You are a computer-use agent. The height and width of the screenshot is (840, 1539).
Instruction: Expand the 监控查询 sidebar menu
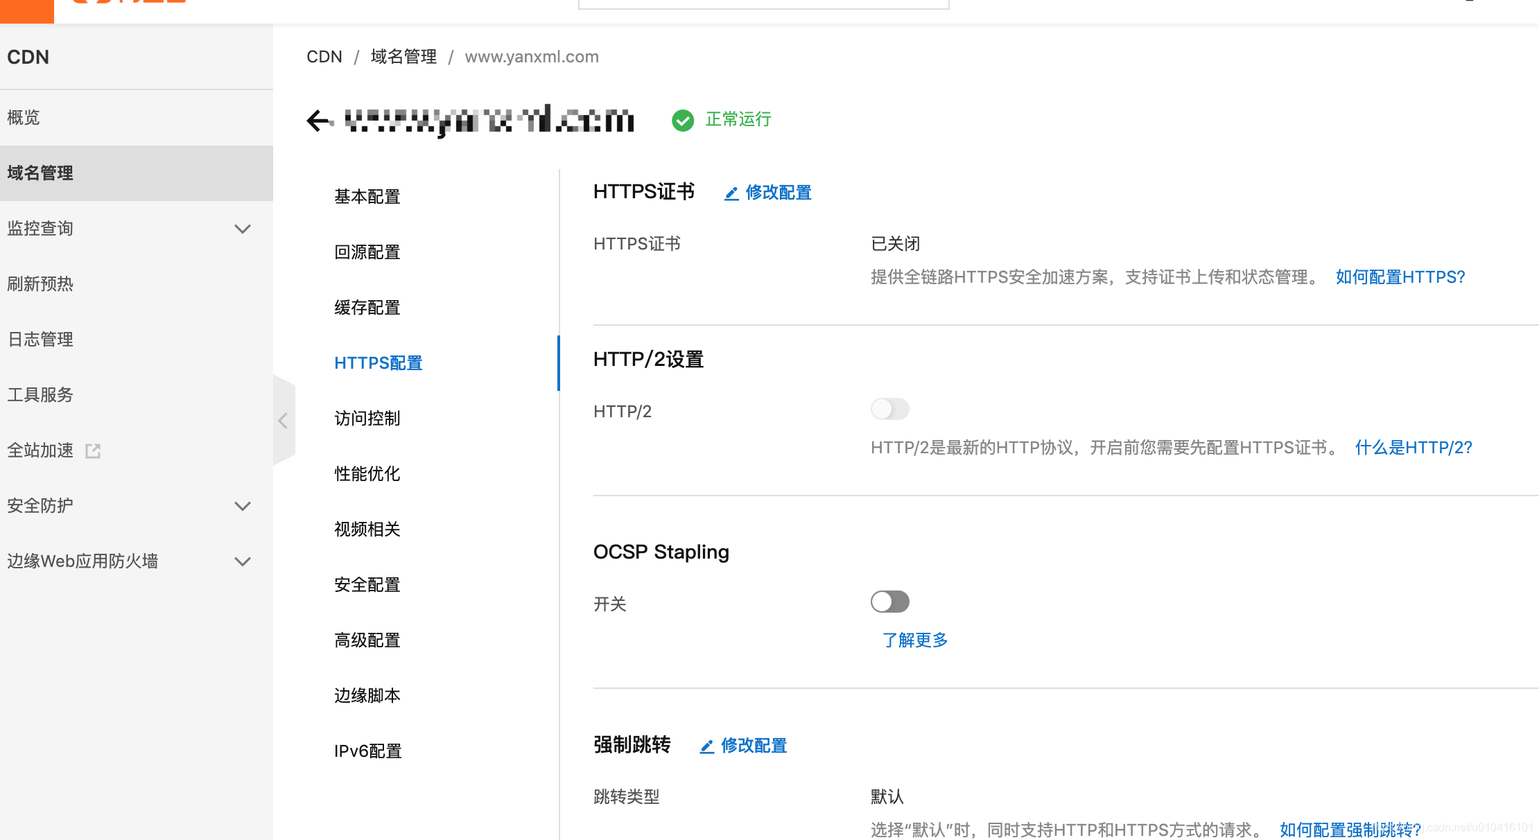click(243, 229)
